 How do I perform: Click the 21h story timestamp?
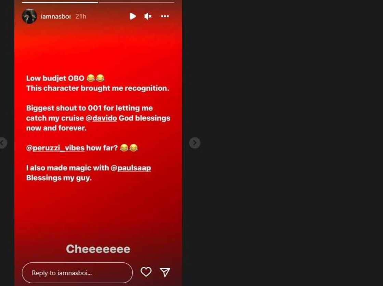81,16
